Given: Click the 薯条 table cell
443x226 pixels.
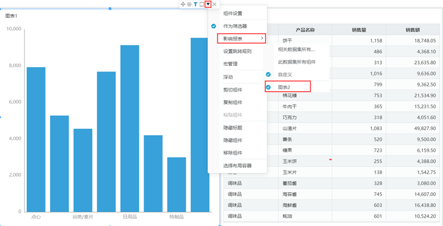Looking at the screenshot, I should pyautogui.click(x=305, y=140).
